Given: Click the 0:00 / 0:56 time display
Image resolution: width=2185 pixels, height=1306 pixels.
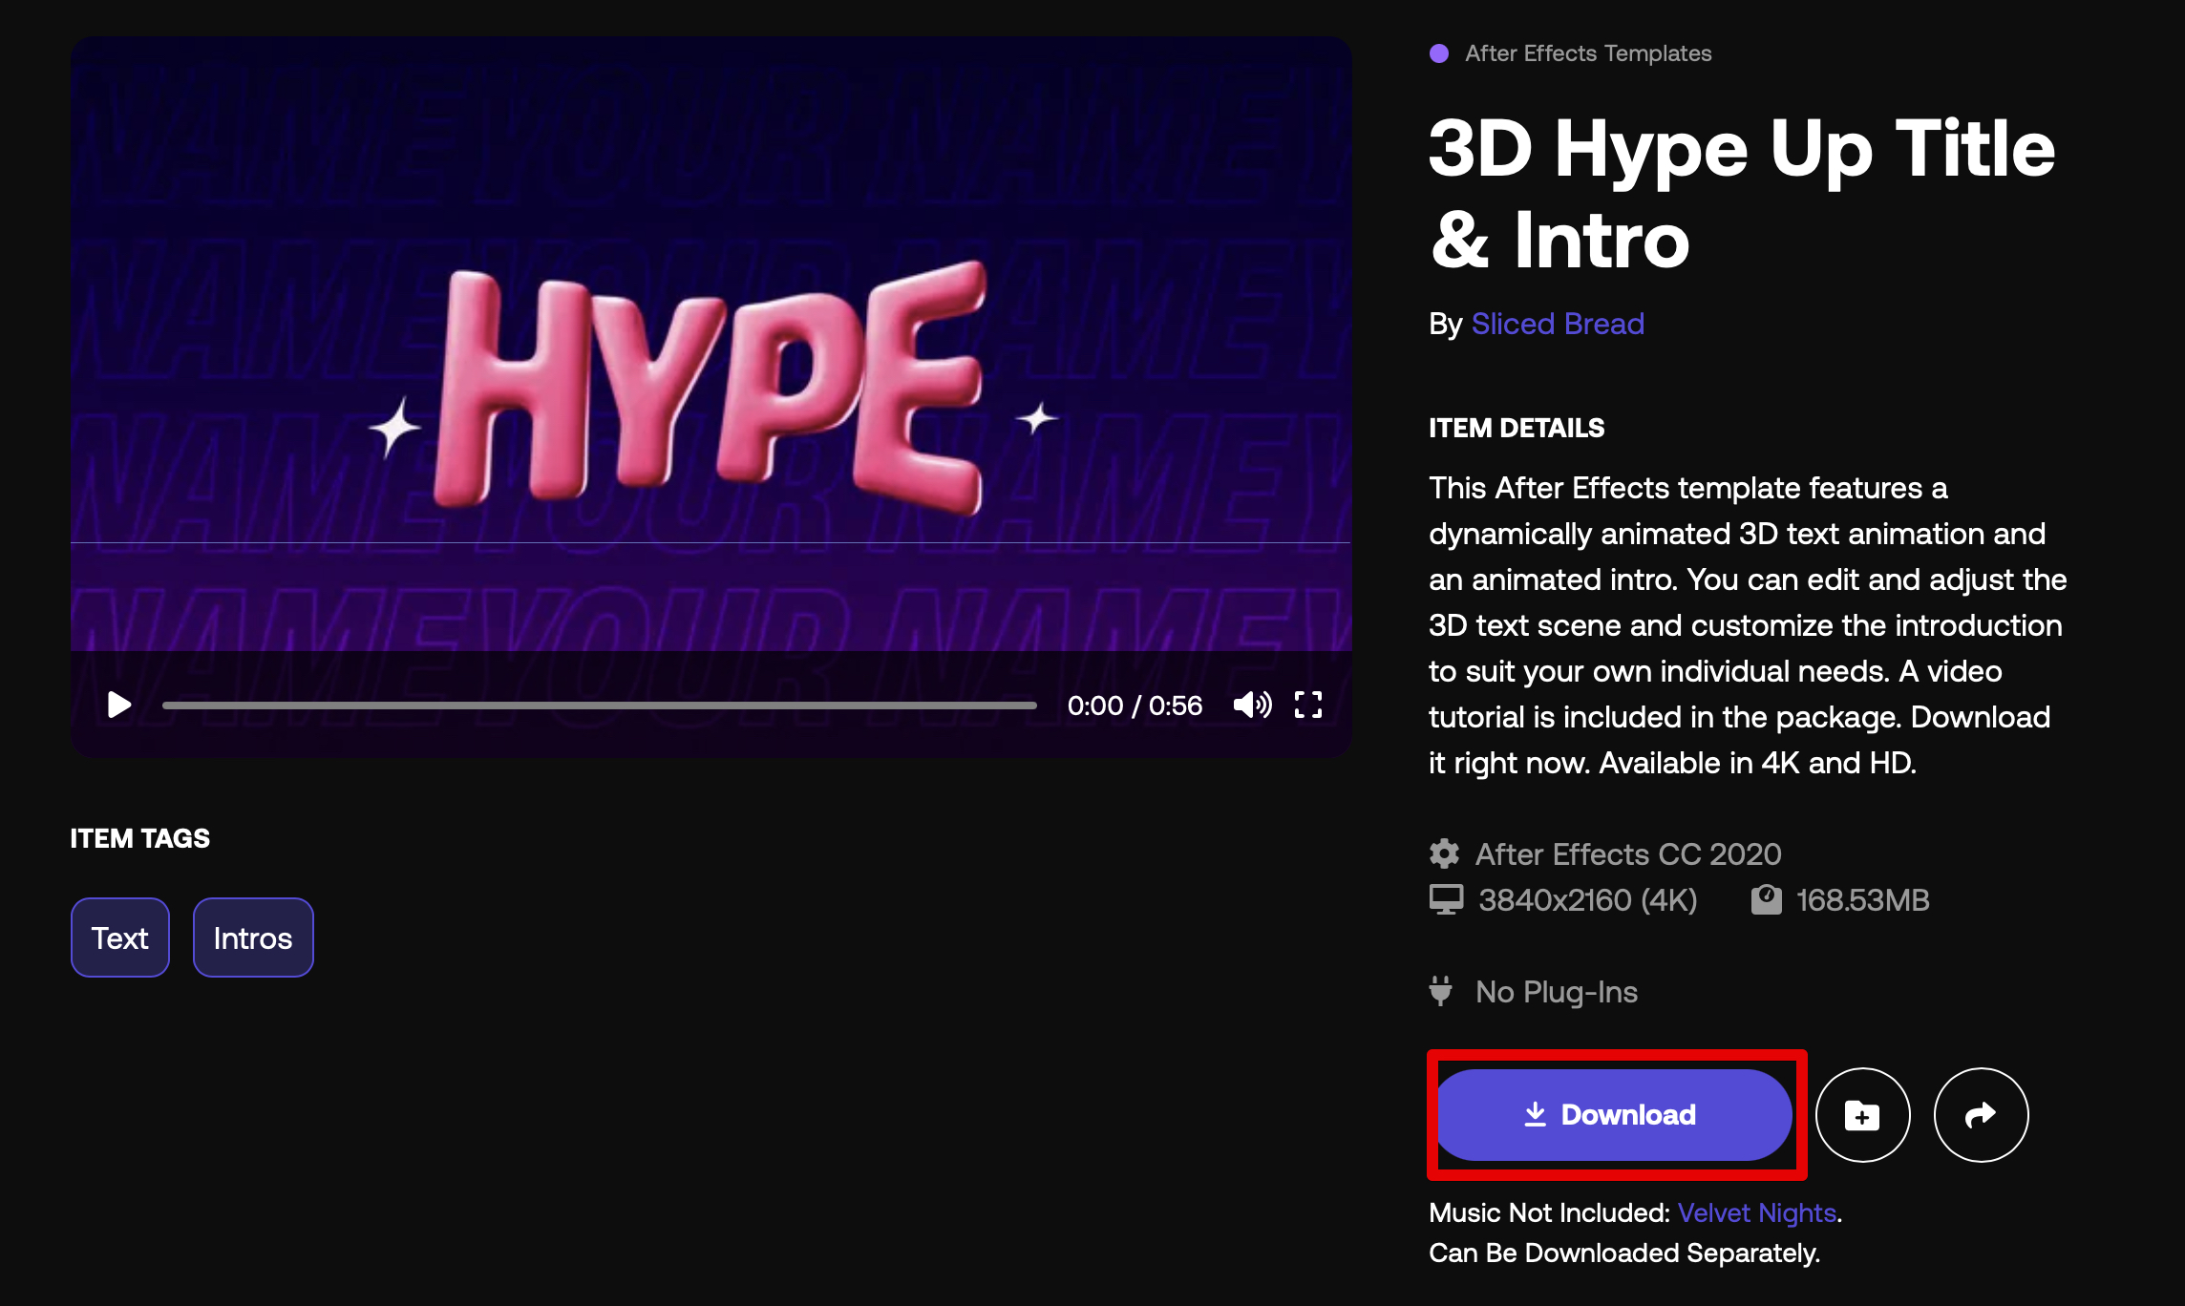Looking at the screenshot, I should 1135,706.
